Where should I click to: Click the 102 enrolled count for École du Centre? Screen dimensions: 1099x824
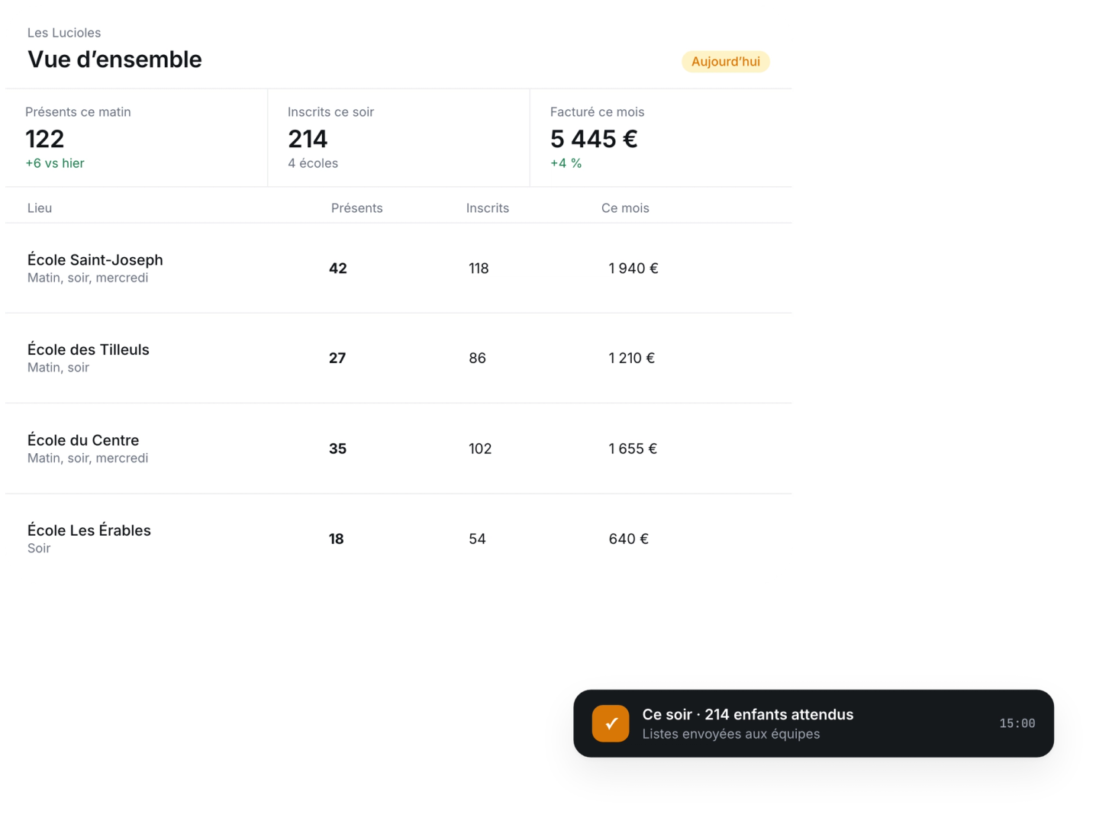coord(480,449)
